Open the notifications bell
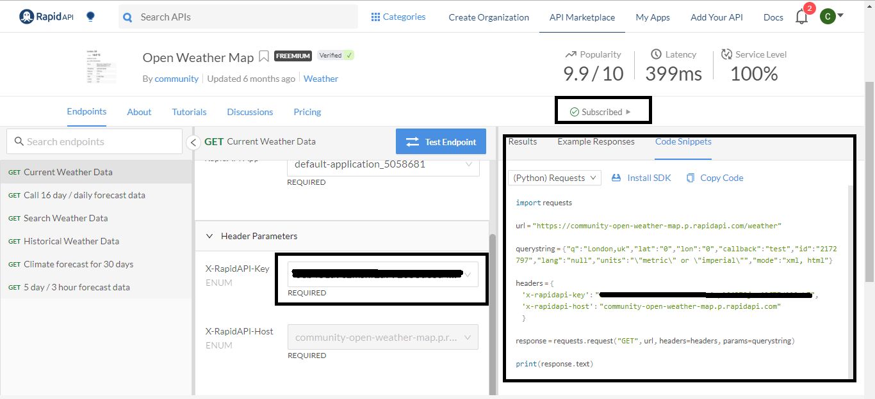 click(x=801, y=17)
